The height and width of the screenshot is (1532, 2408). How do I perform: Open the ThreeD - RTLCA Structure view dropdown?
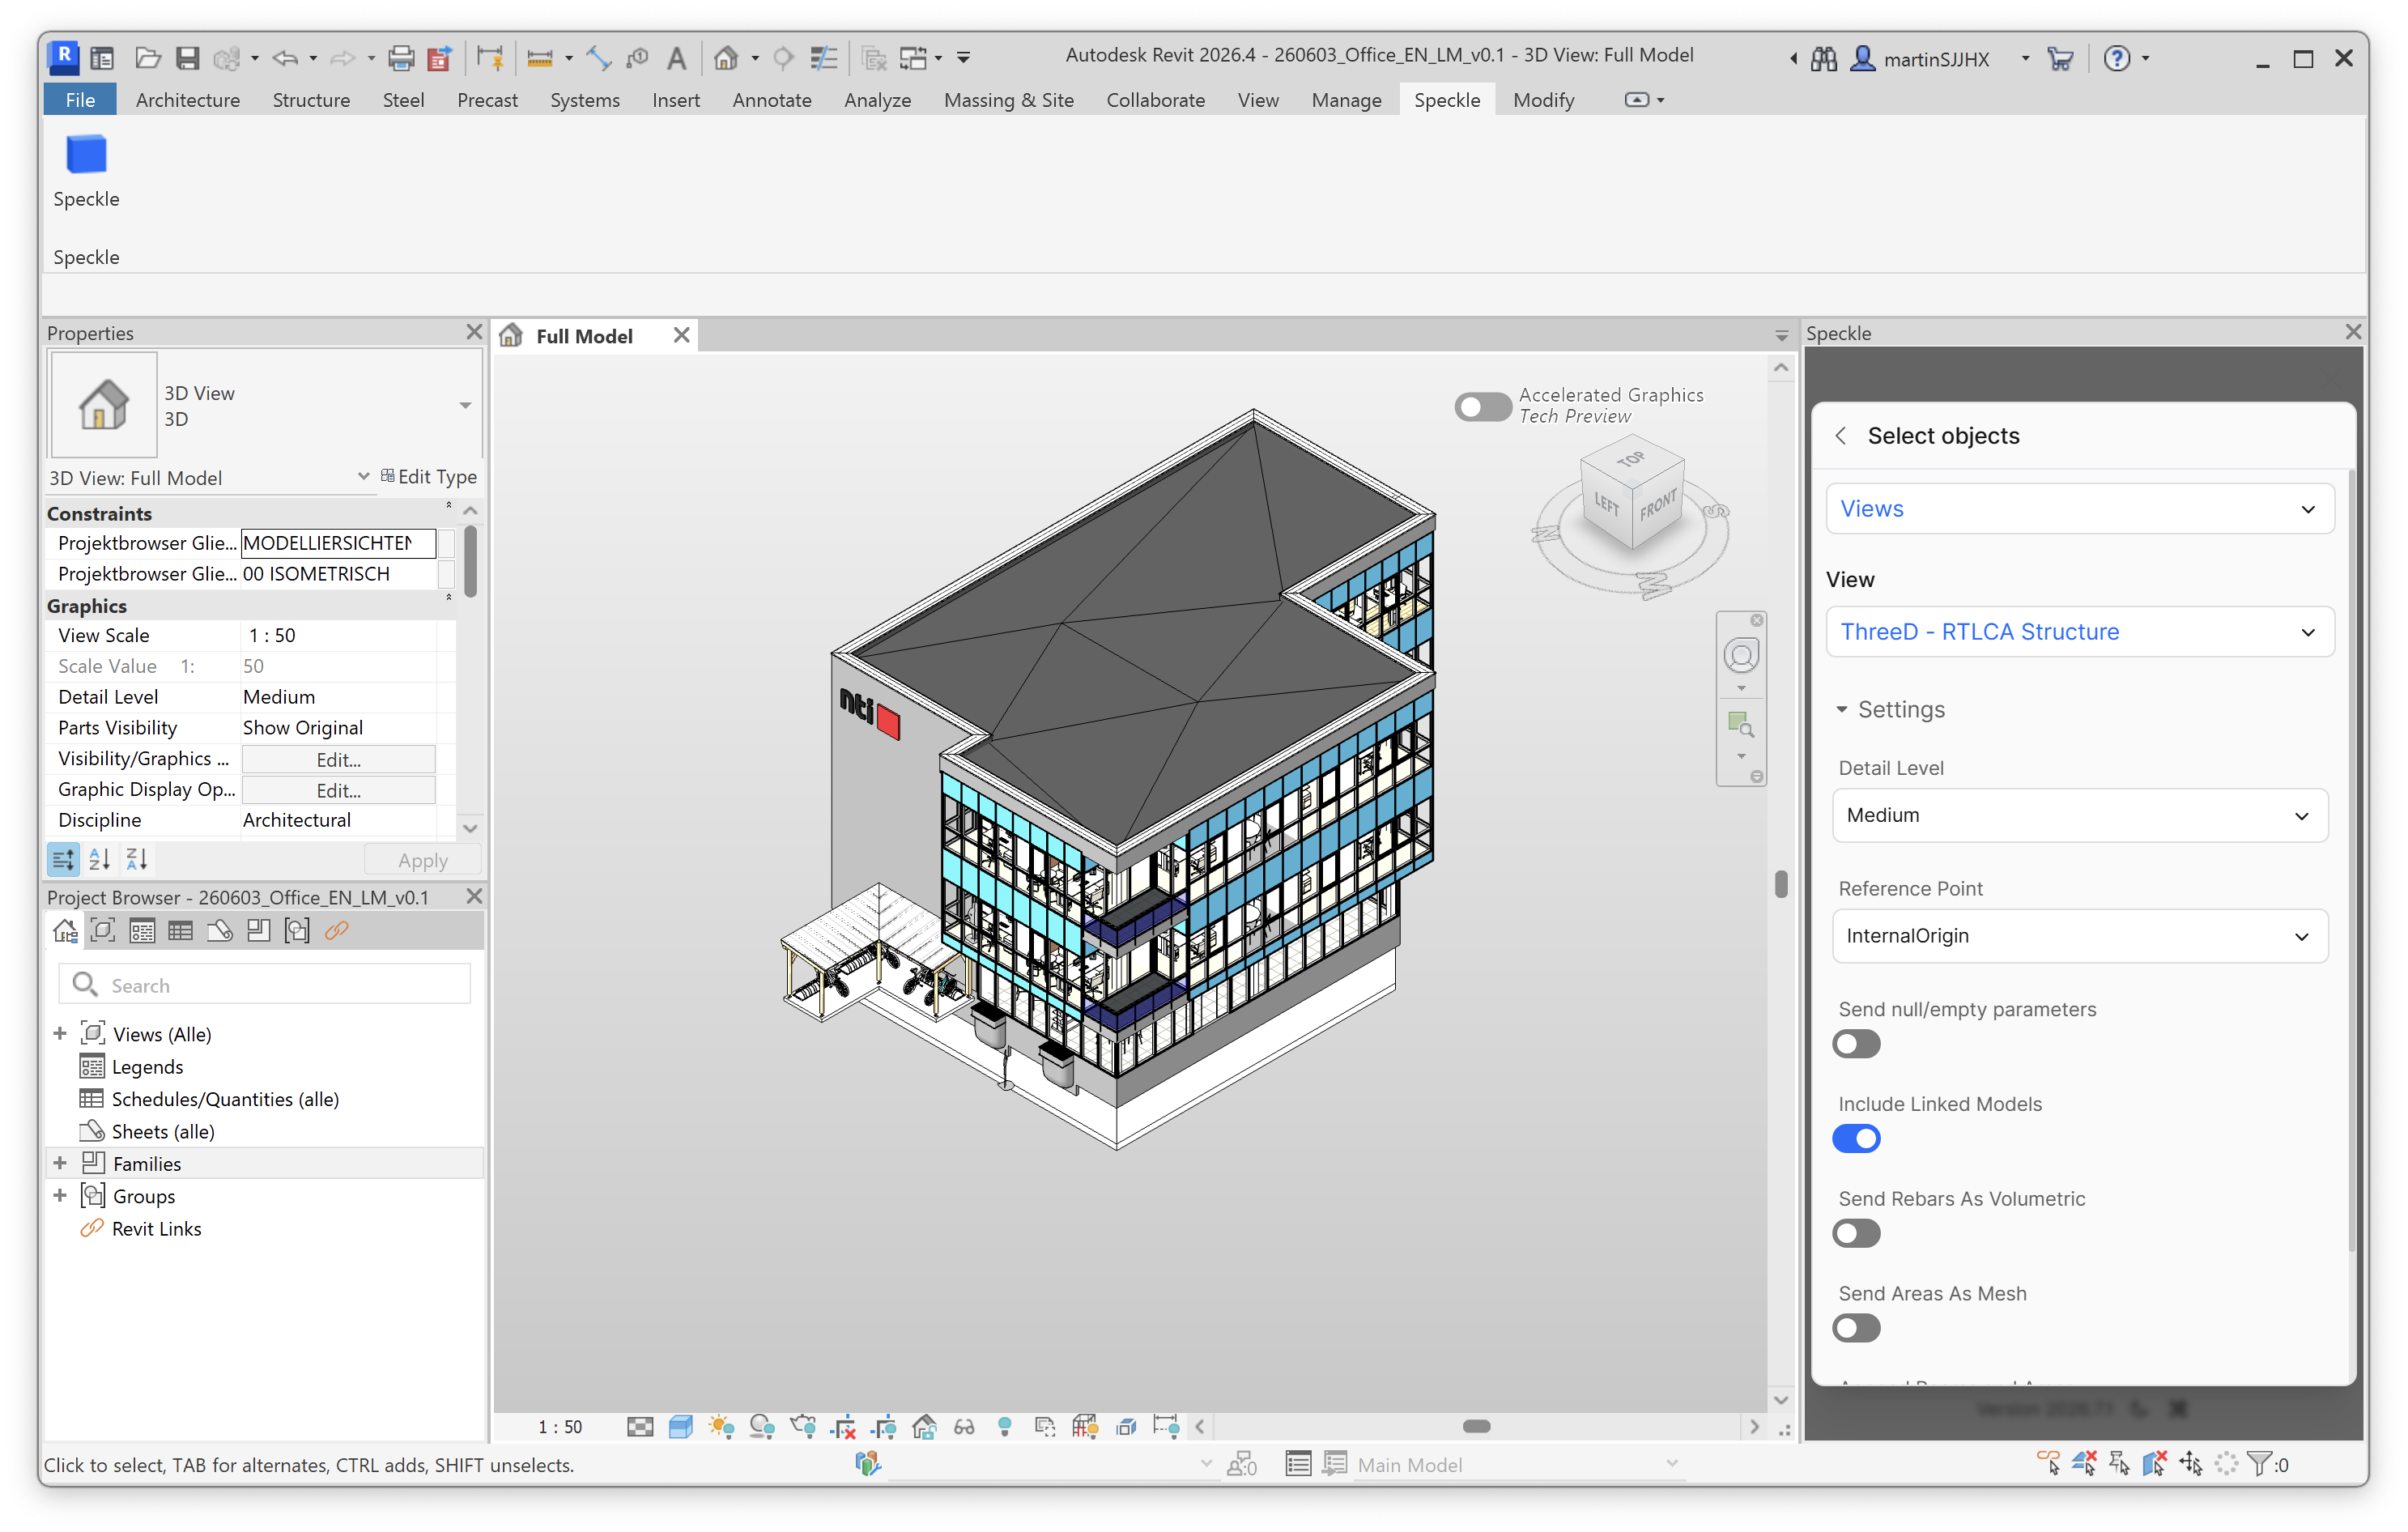[x=2079, y=632]
